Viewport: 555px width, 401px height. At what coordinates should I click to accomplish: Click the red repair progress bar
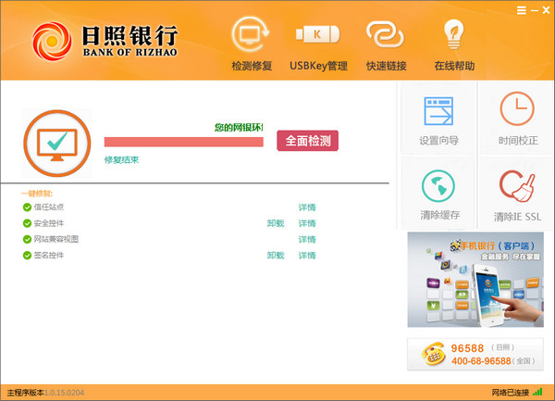click(x=184, y=142)
